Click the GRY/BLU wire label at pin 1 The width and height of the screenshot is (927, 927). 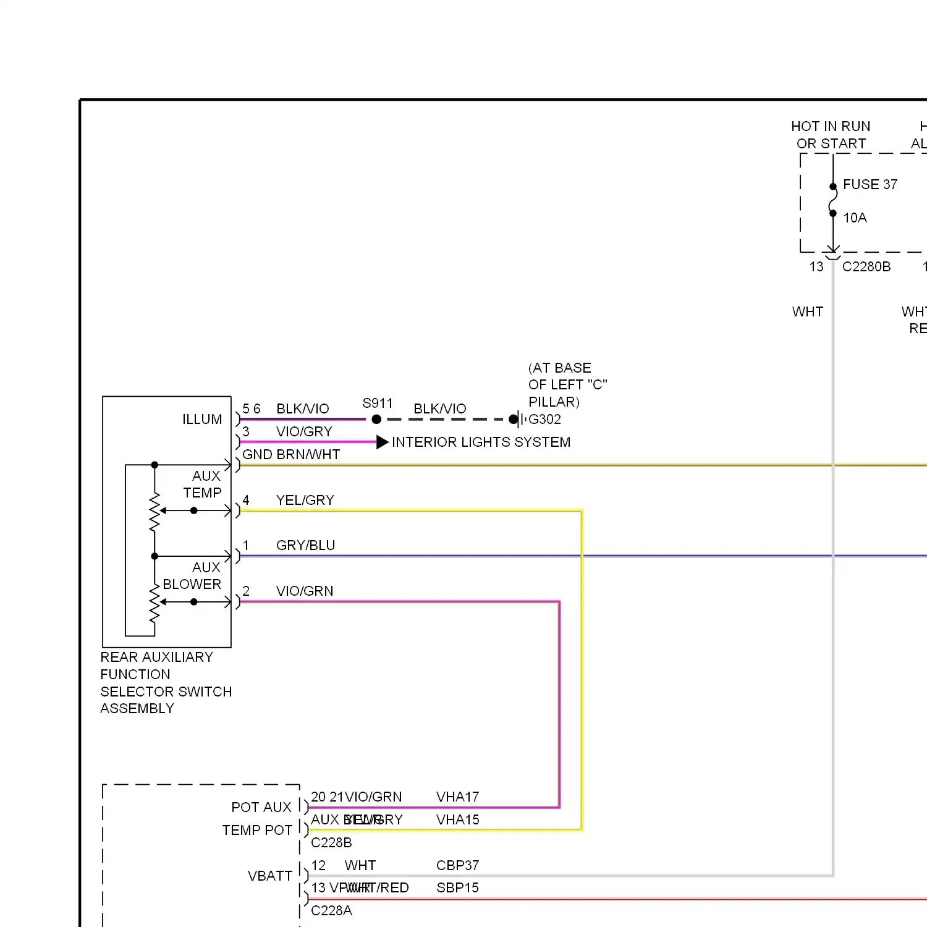click(x=305, y=545)
